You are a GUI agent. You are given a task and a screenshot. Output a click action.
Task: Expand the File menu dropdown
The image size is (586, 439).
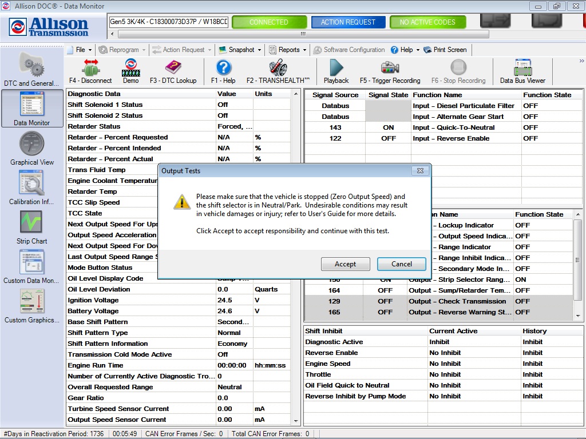tap(81, 50)
